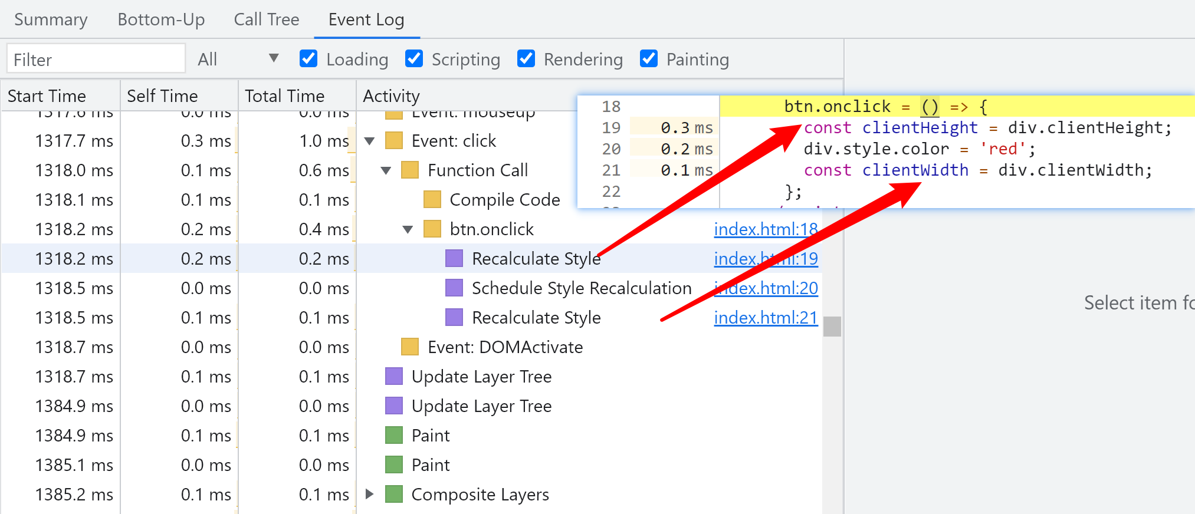Screen dimensions: 1195x514
Task: Toggle the Painting checkbox
Action: coord(649,58)
